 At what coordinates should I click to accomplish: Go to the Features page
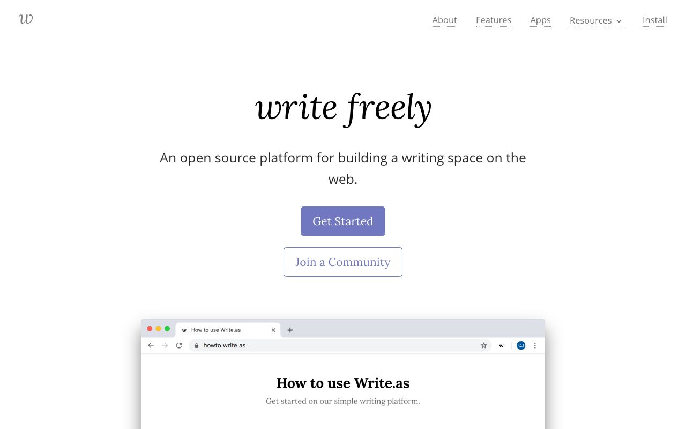pos(494,20)
